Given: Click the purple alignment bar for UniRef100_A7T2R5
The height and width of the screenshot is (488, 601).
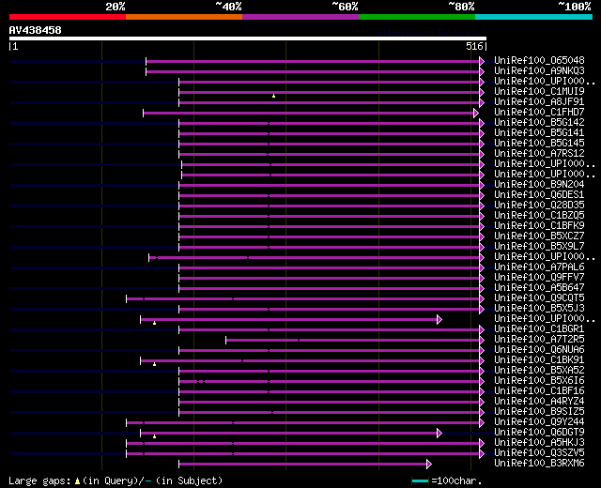Looking at the screenshot, I should 353,340.
